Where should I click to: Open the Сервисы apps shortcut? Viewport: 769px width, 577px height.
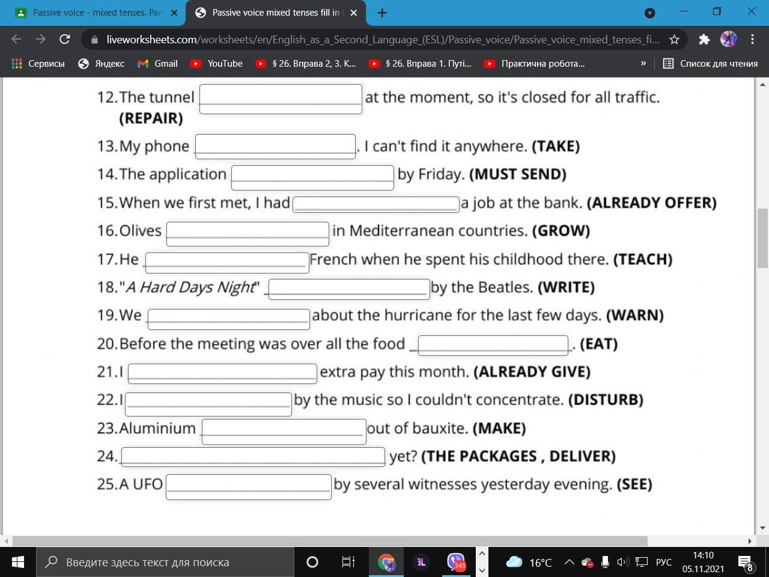38,63
